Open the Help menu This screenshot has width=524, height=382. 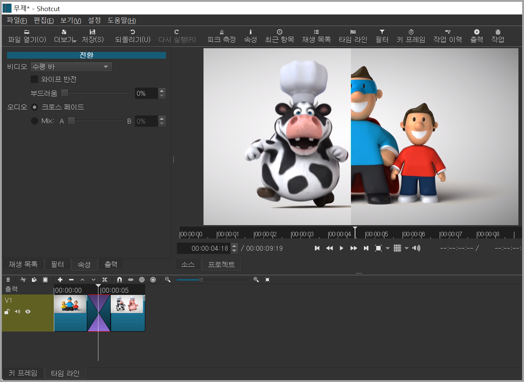[x=122, y=20]
